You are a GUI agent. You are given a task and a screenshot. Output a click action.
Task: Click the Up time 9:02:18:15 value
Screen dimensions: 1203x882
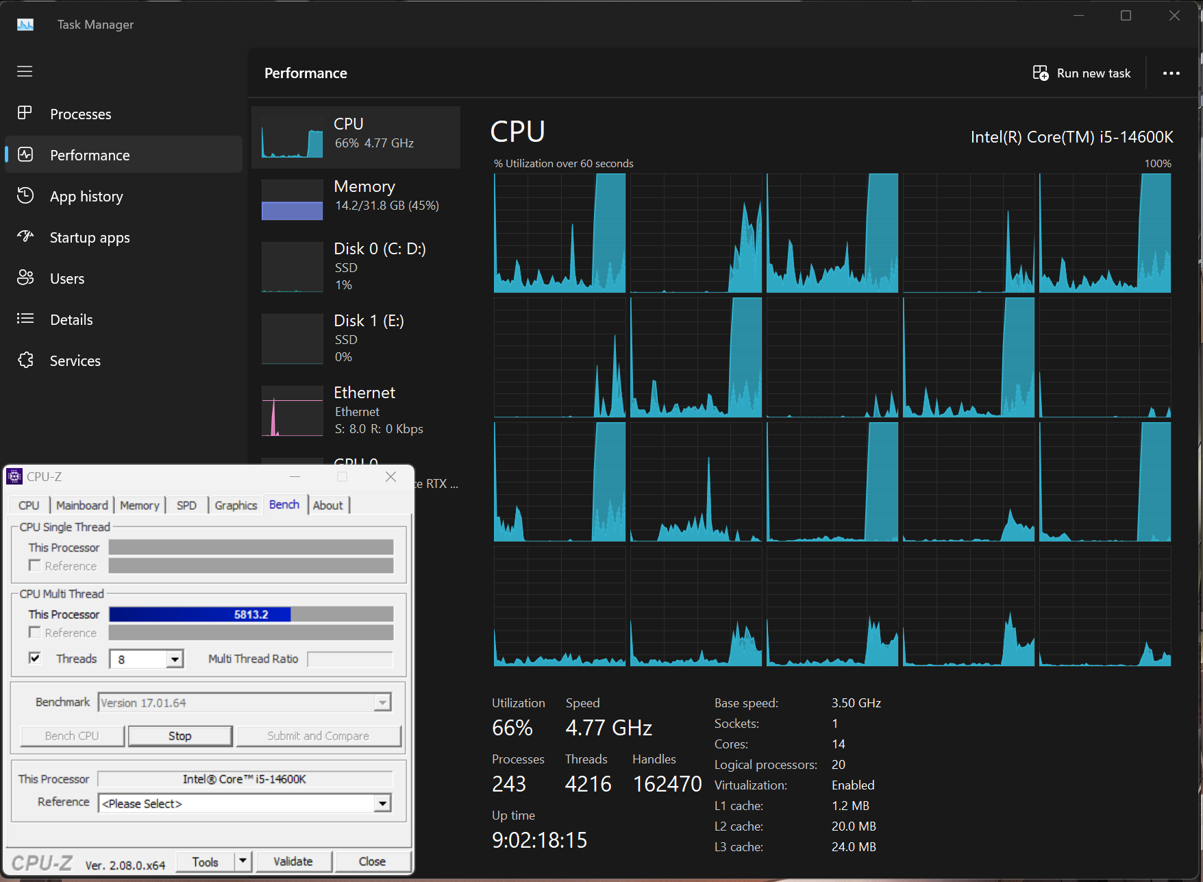[x=540, y=840]
